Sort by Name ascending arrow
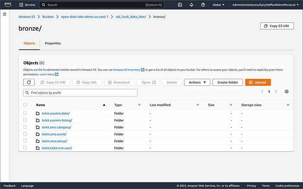The image size is (303, 189). click(x=104, y=105)
